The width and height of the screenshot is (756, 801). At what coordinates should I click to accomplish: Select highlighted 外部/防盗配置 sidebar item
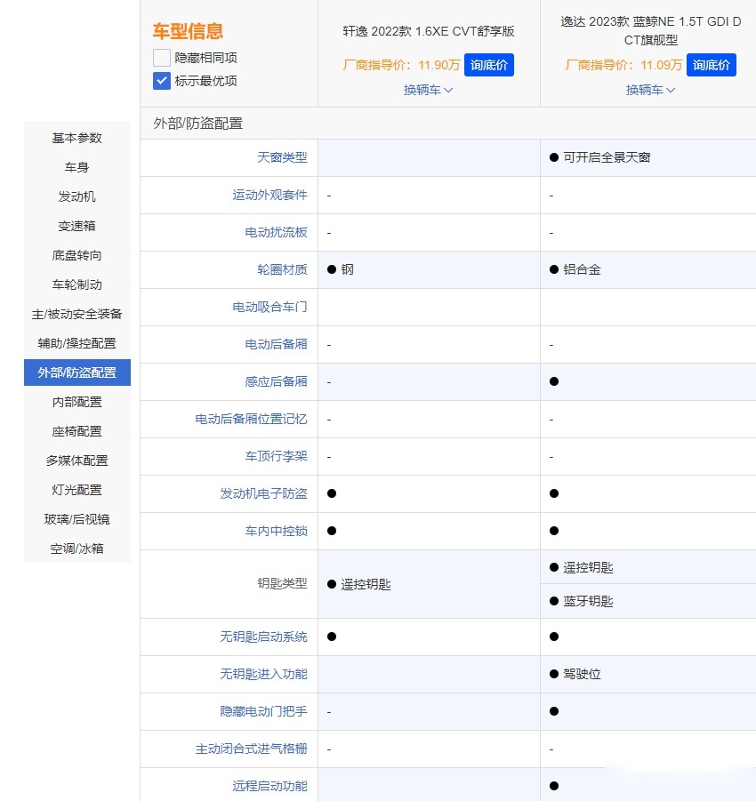coord(77,372)
